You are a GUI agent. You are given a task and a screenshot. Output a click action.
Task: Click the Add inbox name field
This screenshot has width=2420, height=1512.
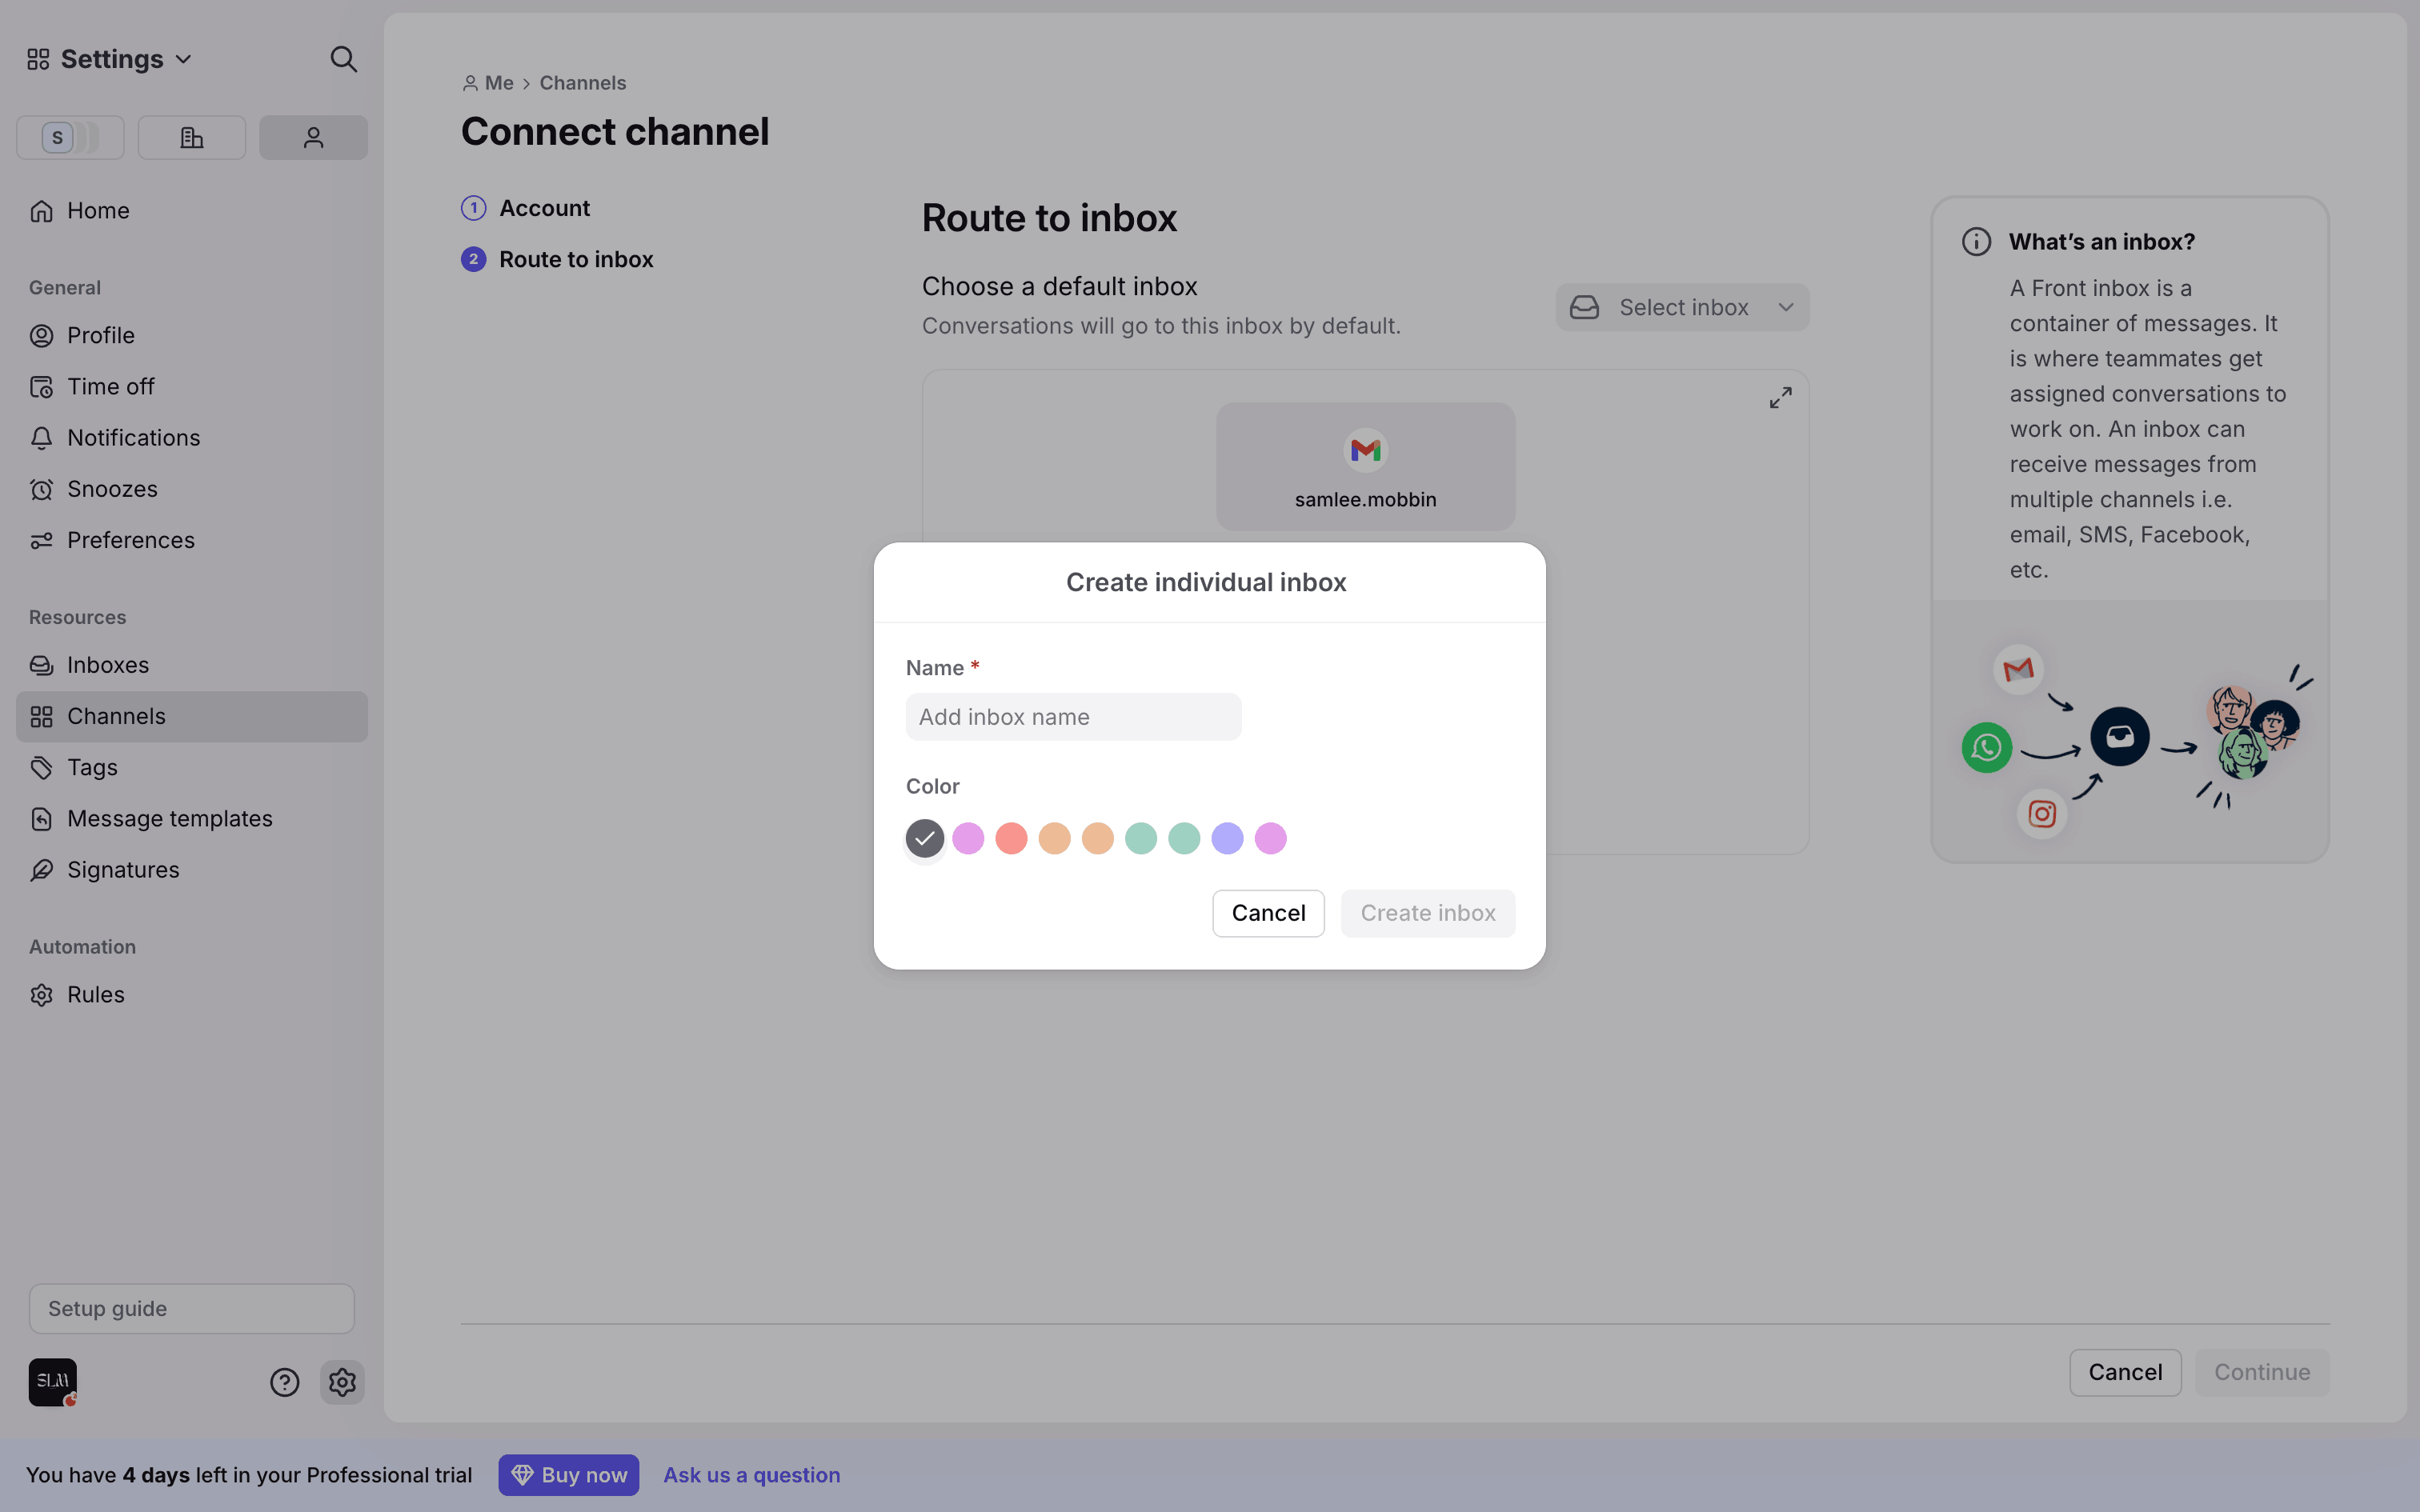(x=1073, y=717)
